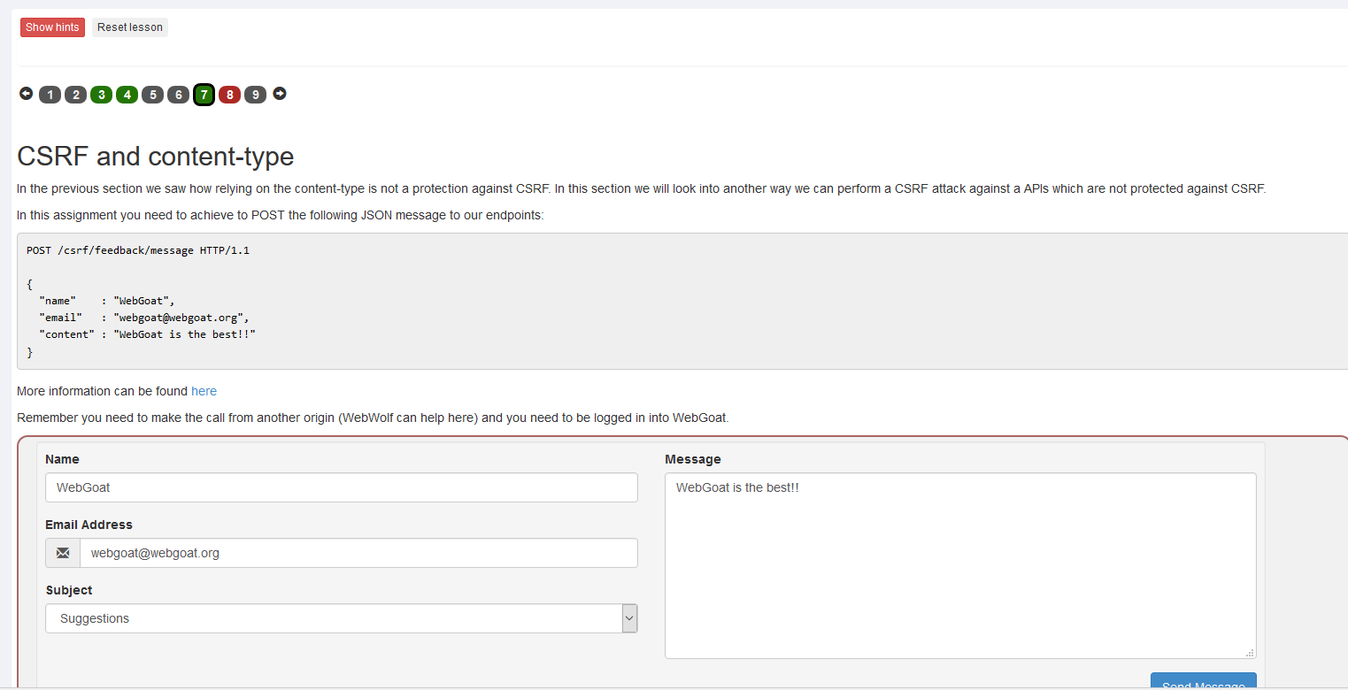Open red lesson page 8

tap(230, 95)
